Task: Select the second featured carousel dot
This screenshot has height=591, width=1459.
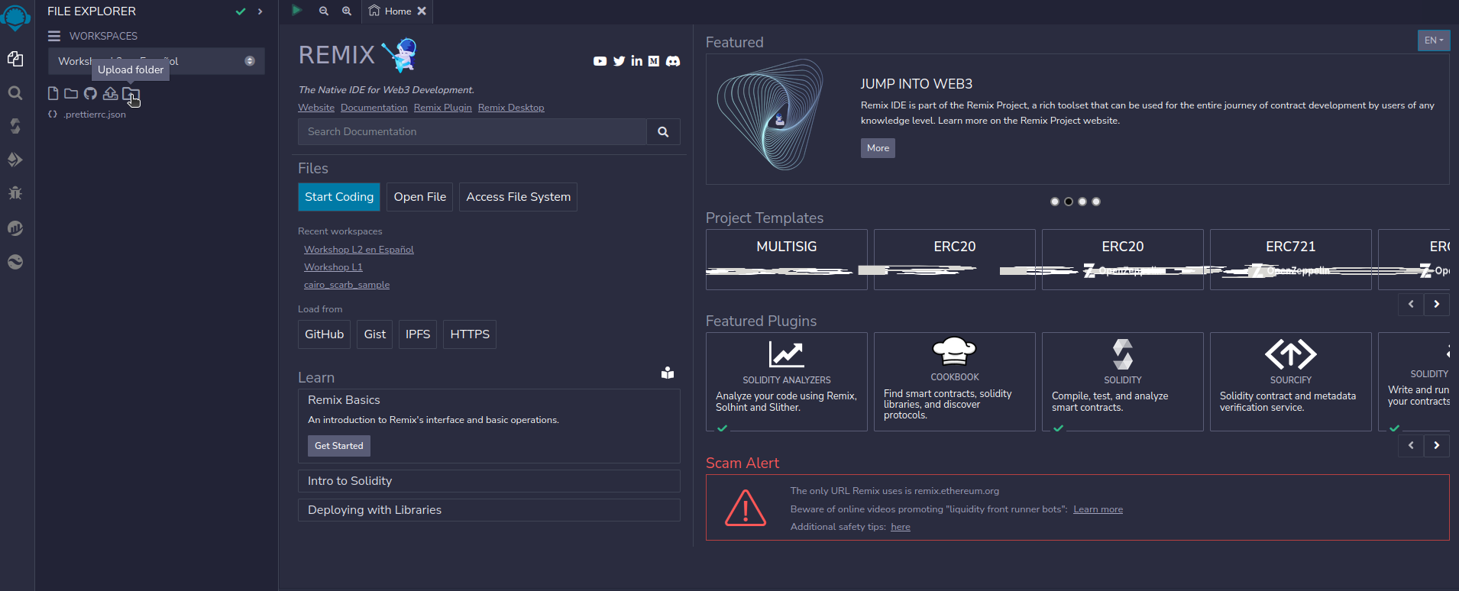Action: coord(1069,202)
